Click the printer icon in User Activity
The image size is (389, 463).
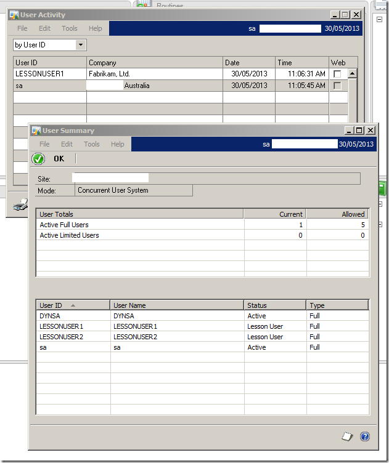[x=21, y=206]
